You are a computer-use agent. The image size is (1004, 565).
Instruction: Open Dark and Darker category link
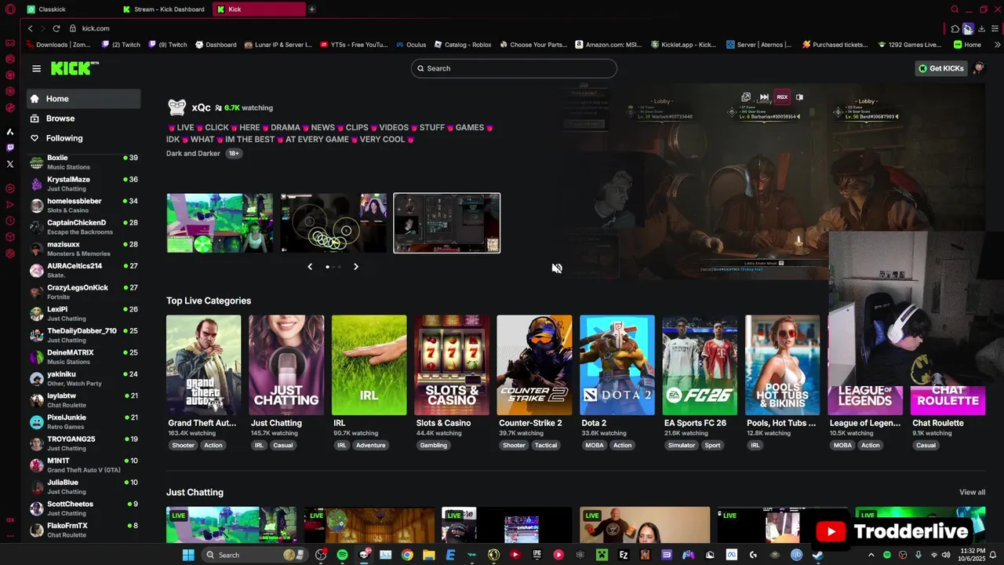[x=193, y=153]
